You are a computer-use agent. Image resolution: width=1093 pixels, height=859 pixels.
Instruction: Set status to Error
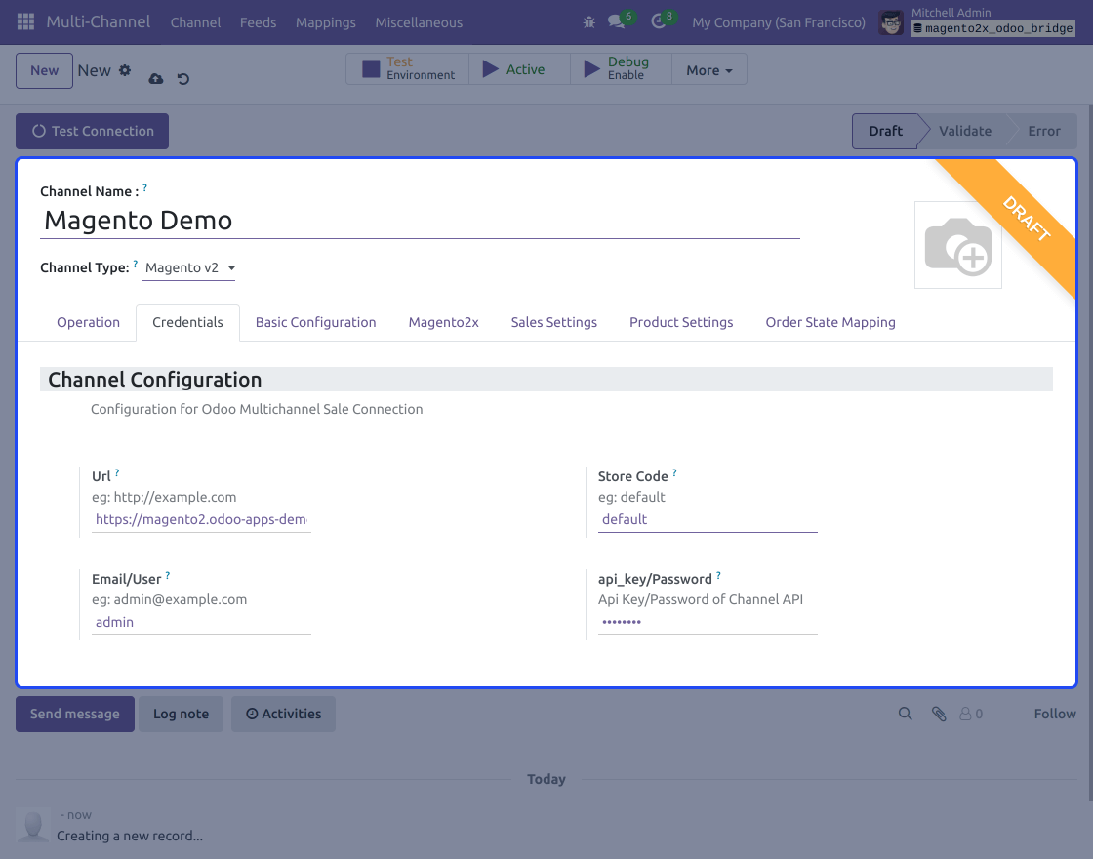[1043, 131]
